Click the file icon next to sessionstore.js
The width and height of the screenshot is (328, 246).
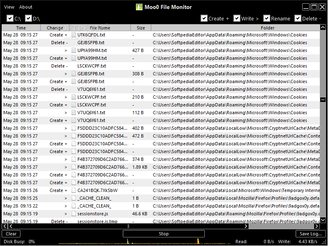click(73, 214)
